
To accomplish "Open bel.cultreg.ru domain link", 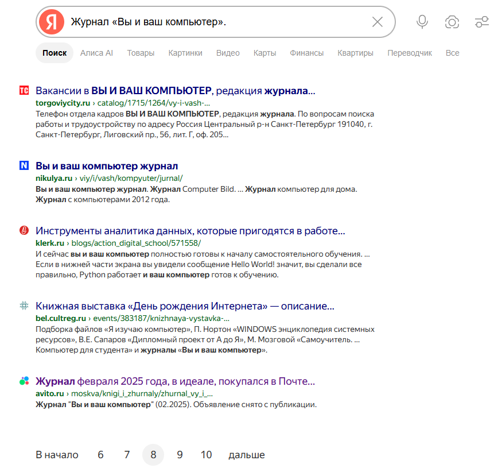I will [61, 318].
